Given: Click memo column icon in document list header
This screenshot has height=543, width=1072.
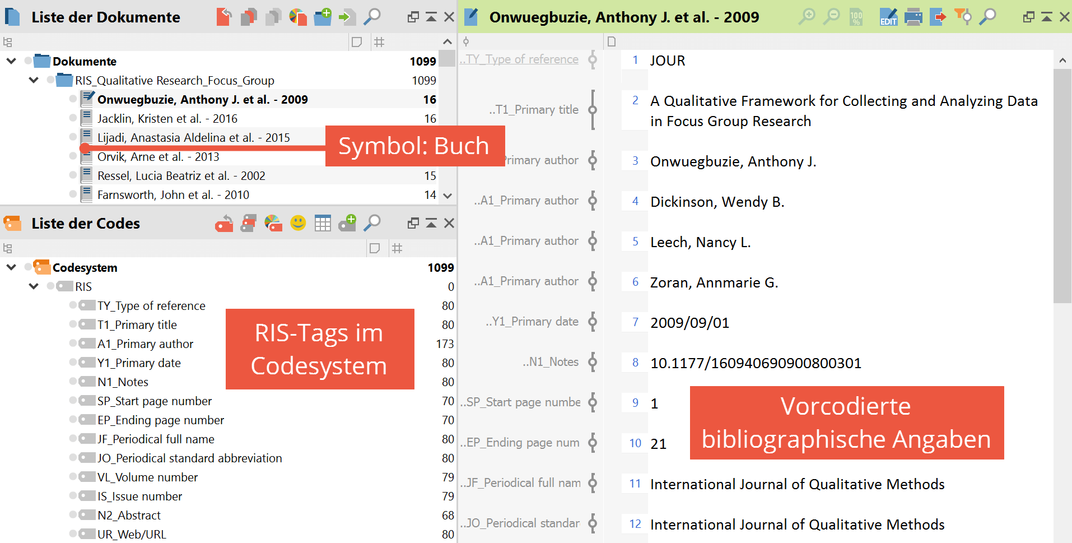Looking at the screenshot, I should coord(356,42).
